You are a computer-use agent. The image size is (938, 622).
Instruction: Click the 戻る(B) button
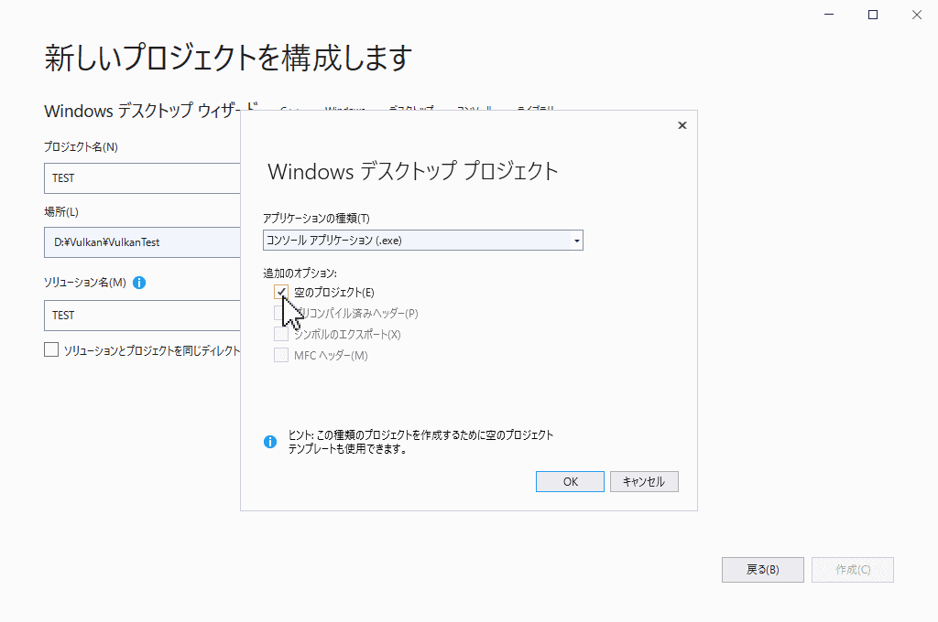[x=763, y=570]
